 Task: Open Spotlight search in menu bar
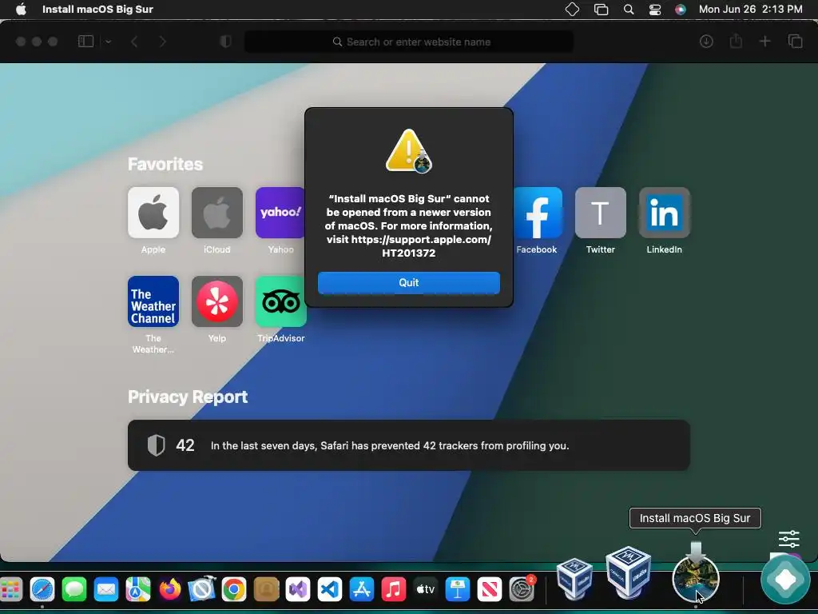(629, 10)
